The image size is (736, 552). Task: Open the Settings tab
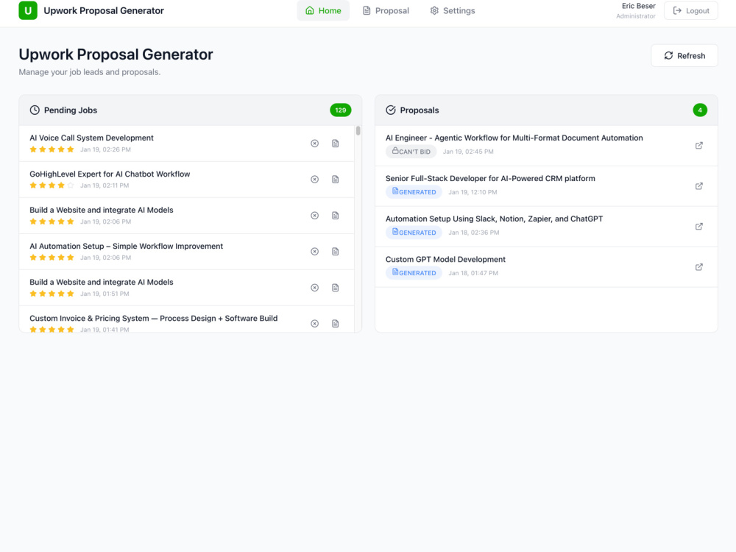coord(453,10)
